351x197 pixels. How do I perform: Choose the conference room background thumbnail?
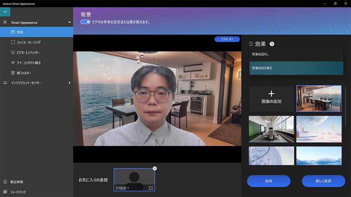(271, 129)
